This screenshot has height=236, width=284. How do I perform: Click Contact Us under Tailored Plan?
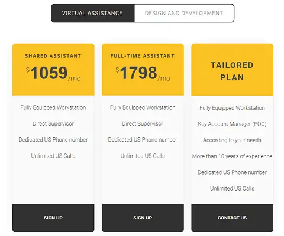pos(233,218)
